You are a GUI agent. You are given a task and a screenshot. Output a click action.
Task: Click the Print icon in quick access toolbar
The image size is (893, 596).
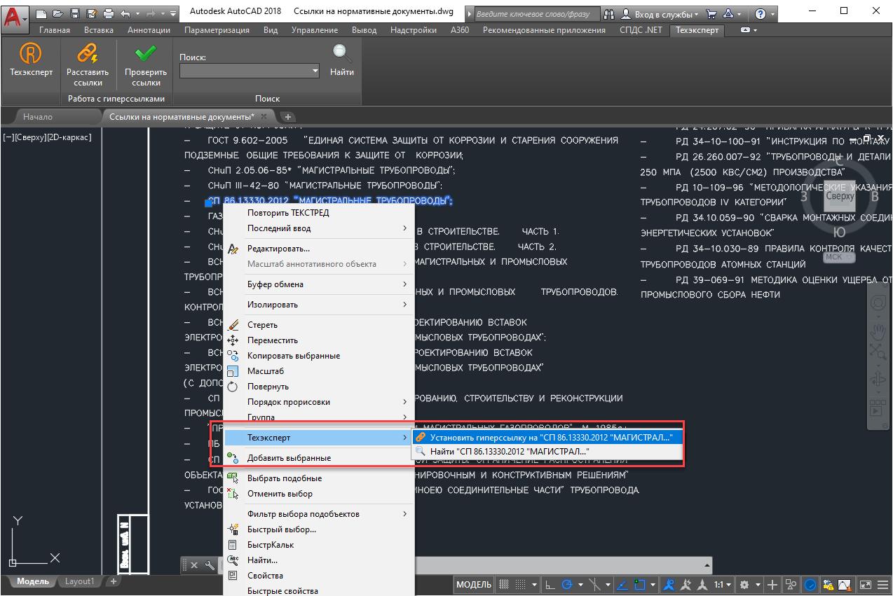tap(108, 13)
